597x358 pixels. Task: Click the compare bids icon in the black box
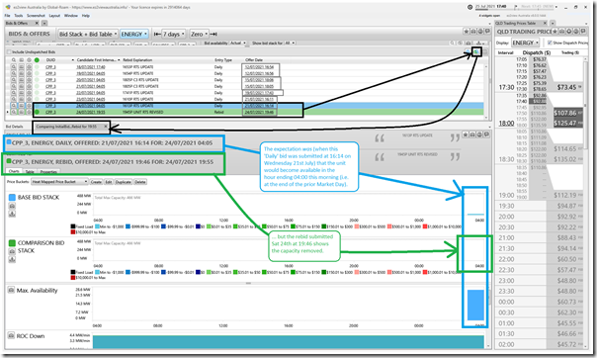(x=476, y=51)
